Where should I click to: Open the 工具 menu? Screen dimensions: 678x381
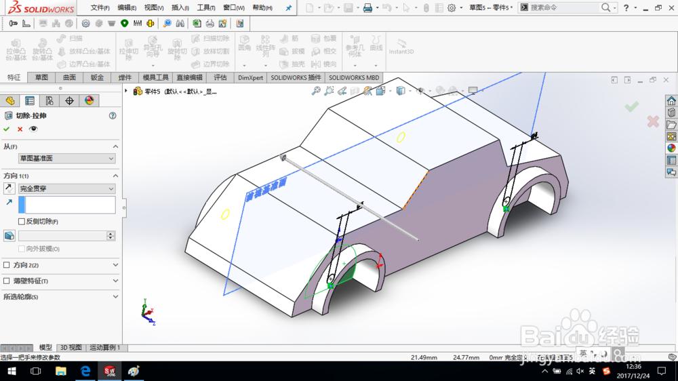206,7
